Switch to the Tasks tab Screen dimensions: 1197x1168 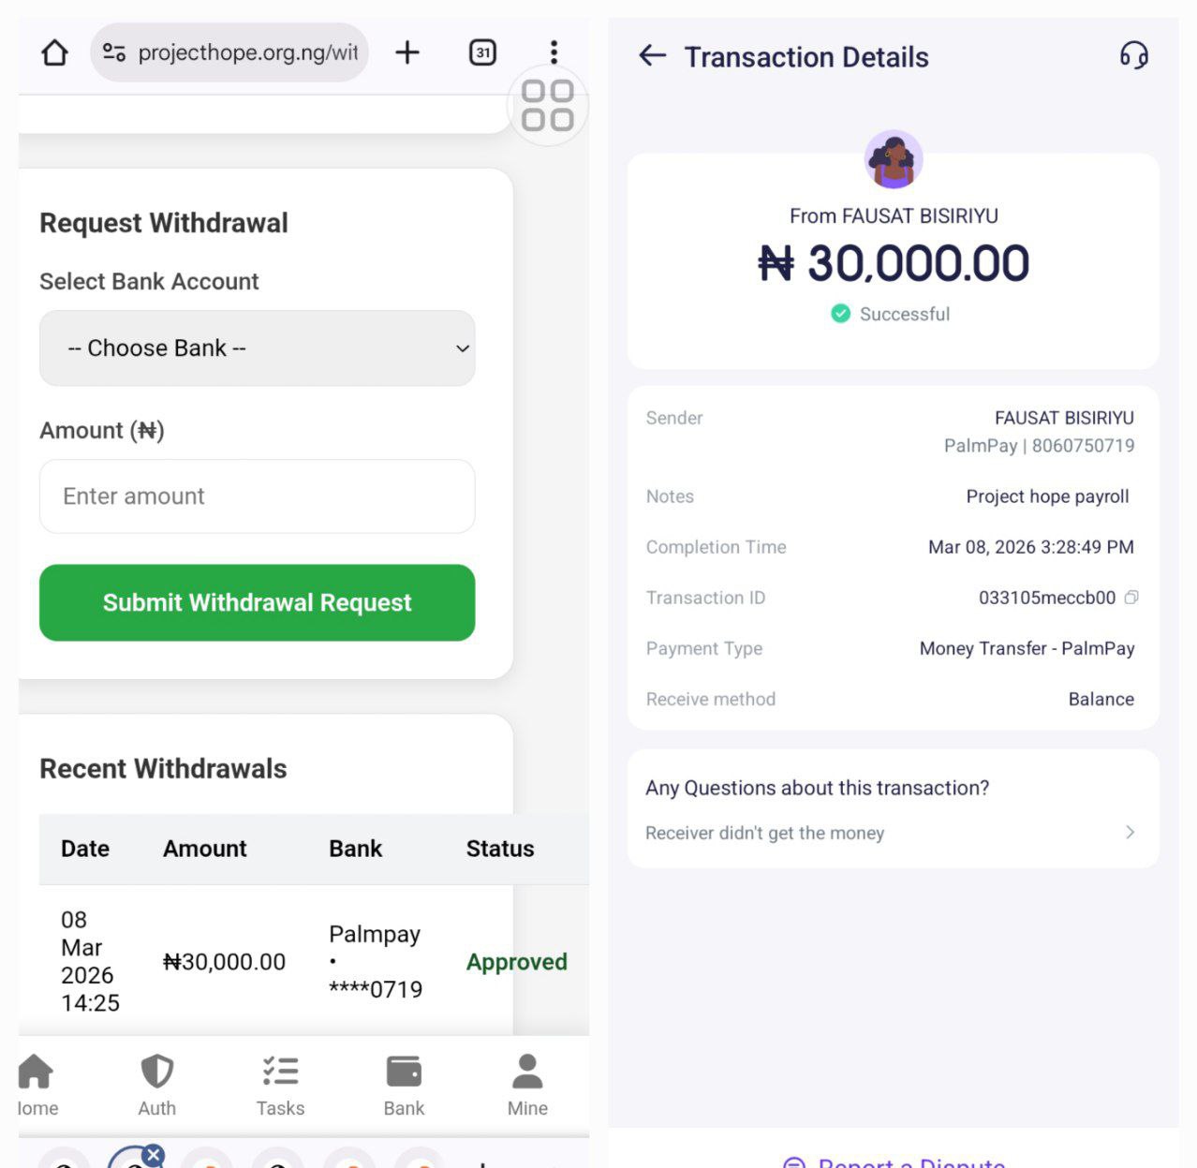[280, 1085]
